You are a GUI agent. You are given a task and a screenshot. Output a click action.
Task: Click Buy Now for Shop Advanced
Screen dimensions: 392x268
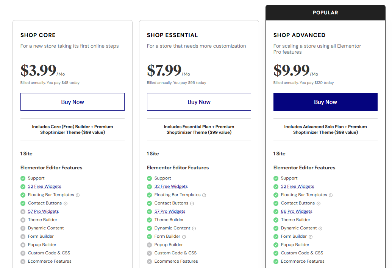pos(325,102)
